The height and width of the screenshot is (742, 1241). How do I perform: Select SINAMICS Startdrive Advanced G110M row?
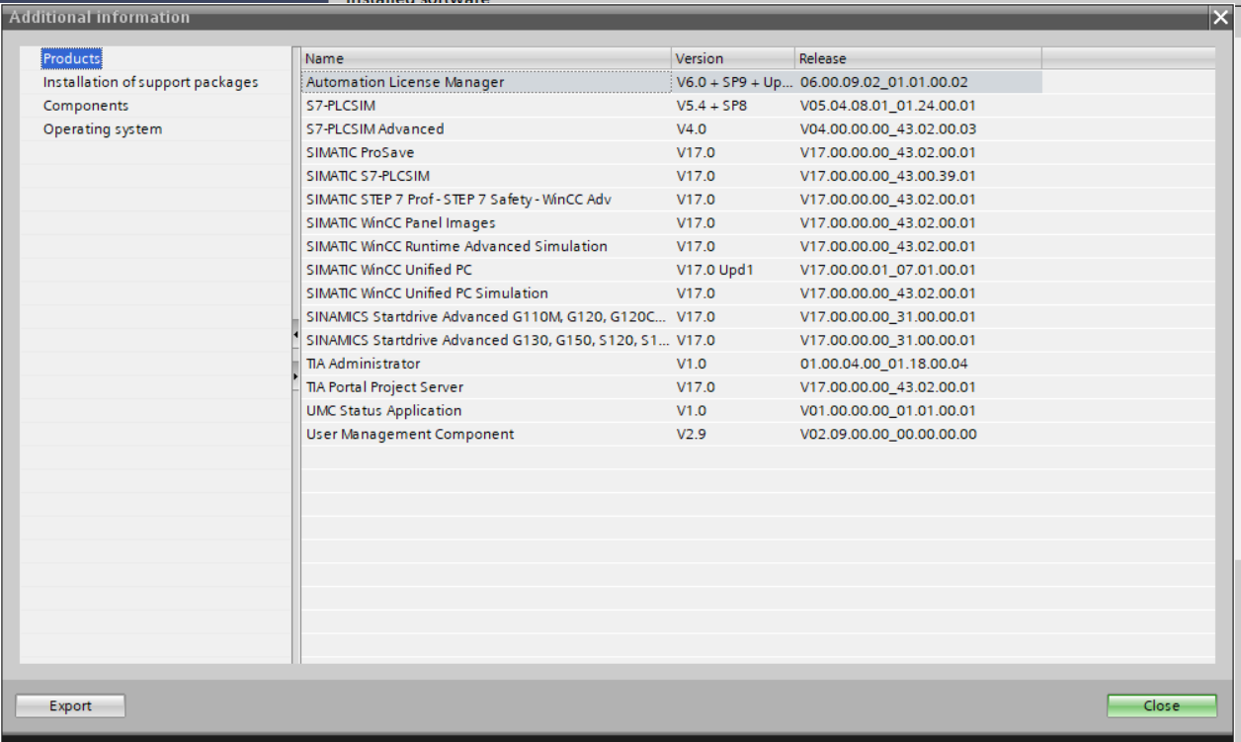tap(672, 317)
